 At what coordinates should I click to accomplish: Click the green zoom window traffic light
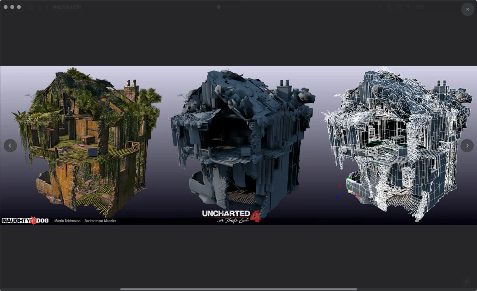(x=19, y=7)
